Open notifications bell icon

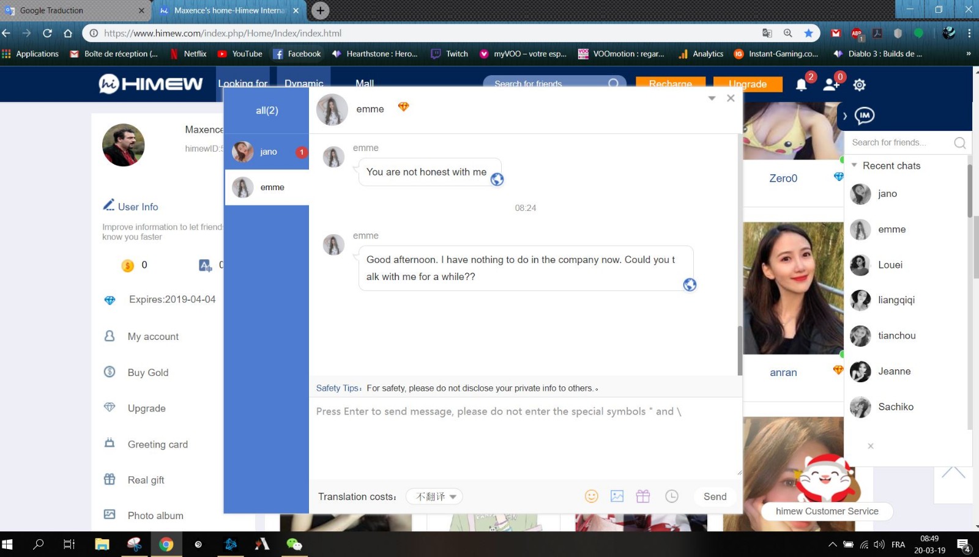click(x=802, y=85)
